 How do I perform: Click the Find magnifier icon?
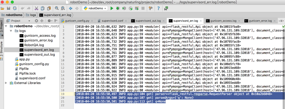(57, 8)
